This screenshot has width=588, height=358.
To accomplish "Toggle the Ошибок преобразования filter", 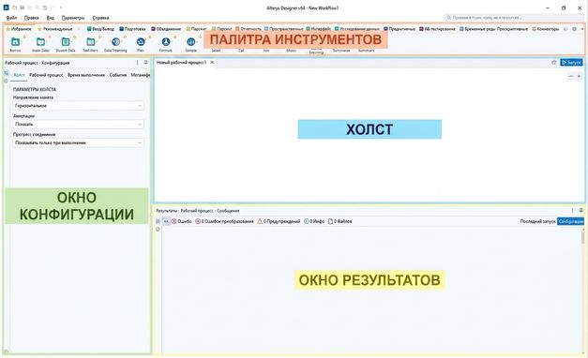I will (x=224, y=221).
